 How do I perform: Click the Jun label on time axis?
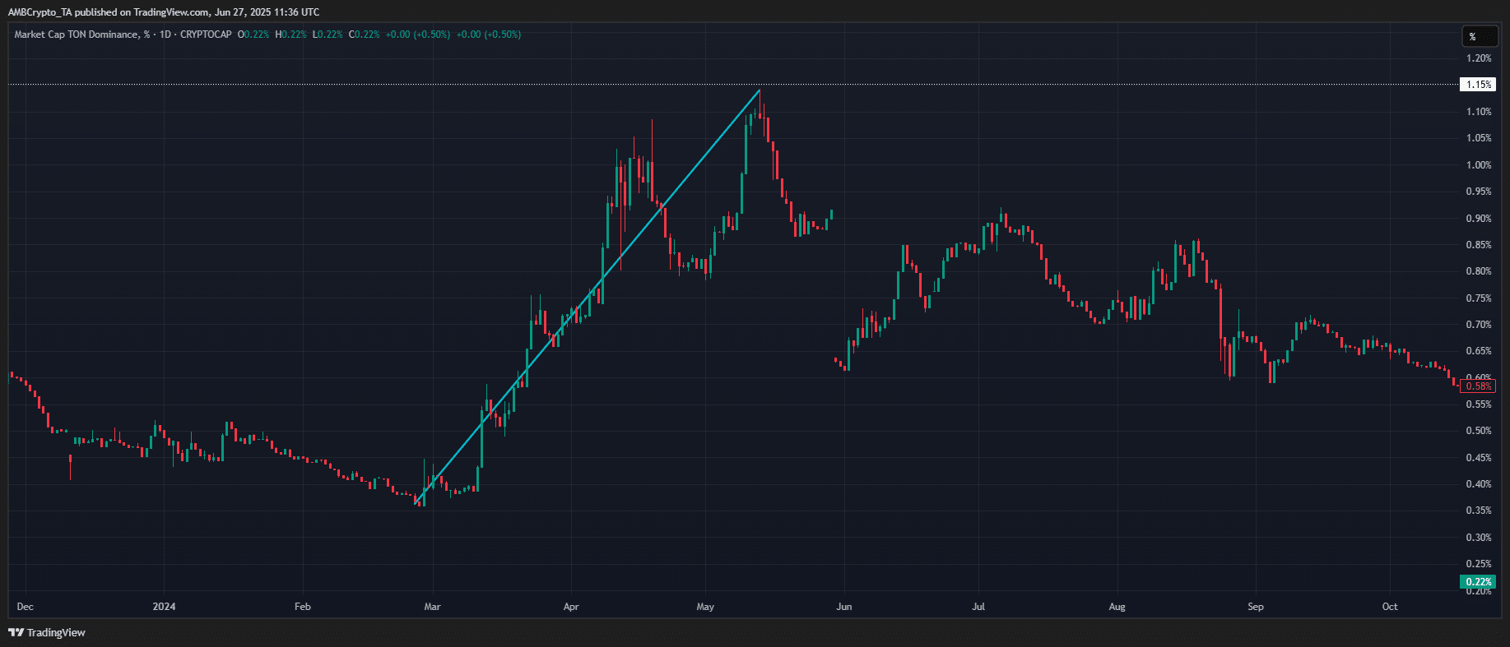(843, 607)
